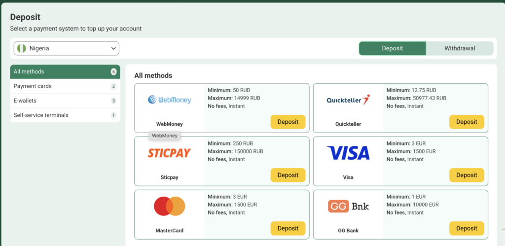Viewport: 505px width, 246px height.
Task: Click the country dropdown chevron arrow
Action: click(113, 48)
